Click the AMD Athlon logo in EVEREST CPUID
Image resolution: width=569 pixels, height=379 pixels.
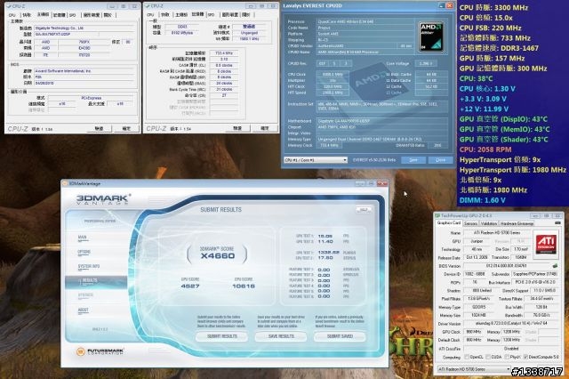pyautogui.click(x=430, y=36)
